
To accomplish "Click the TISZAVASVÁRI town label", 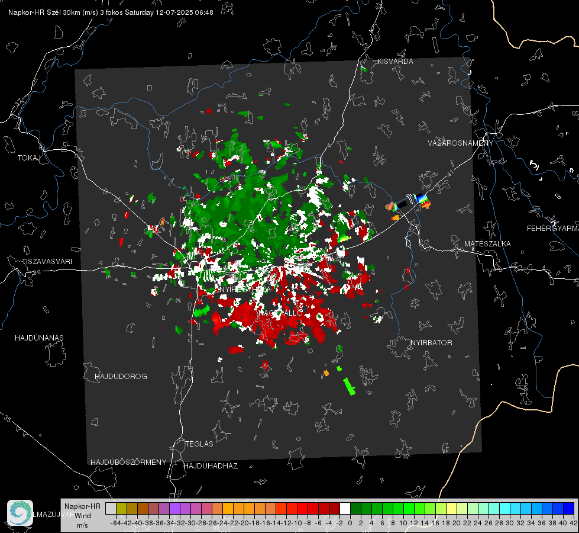I will click(47, 262).
